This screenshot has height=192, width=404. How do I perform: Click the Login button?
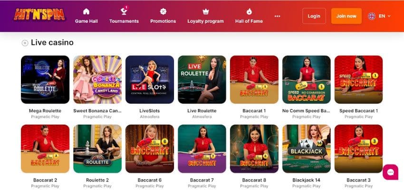[314, 16]
